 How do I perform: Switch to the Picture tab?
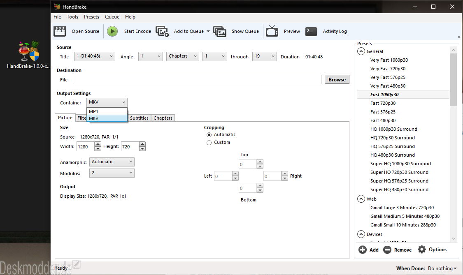65,118
